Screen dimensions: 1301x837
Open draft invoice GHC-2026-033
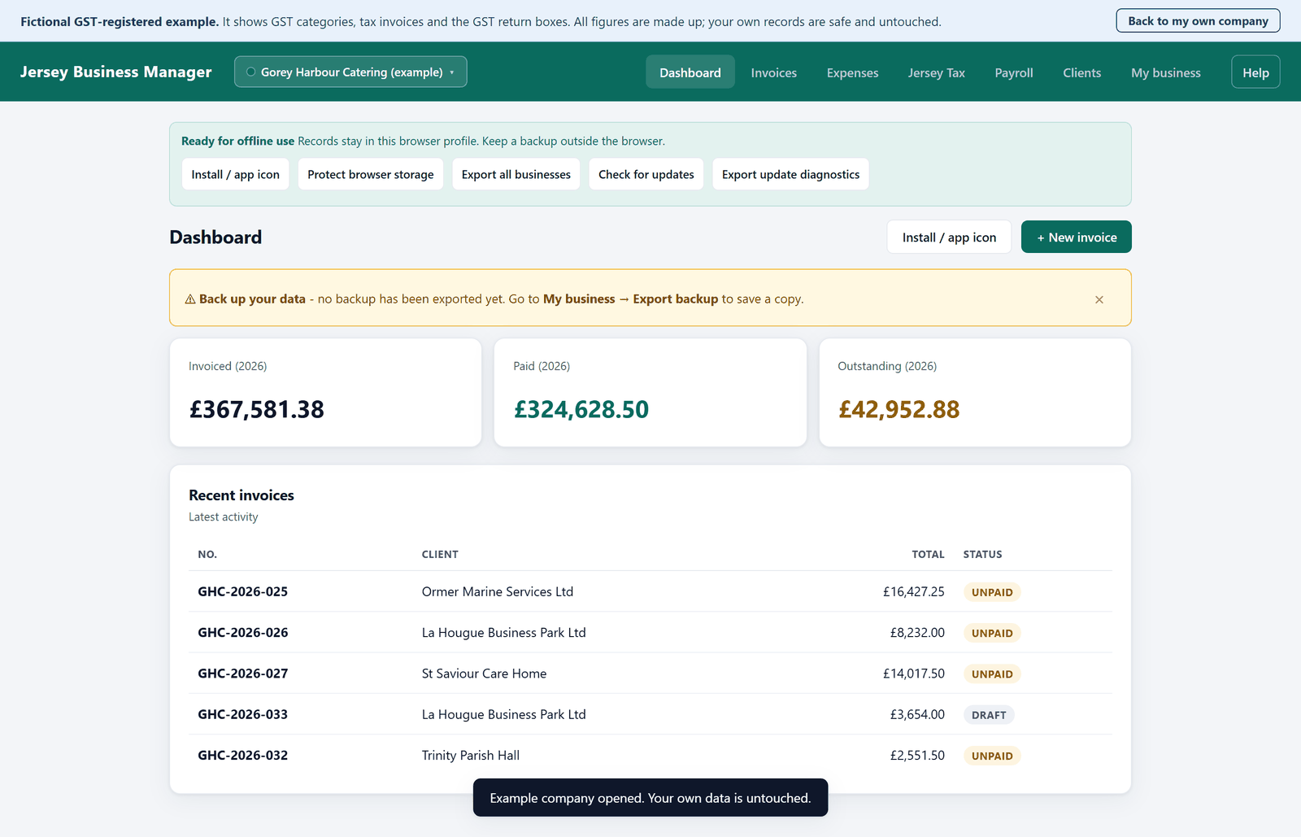click(242, 714)
